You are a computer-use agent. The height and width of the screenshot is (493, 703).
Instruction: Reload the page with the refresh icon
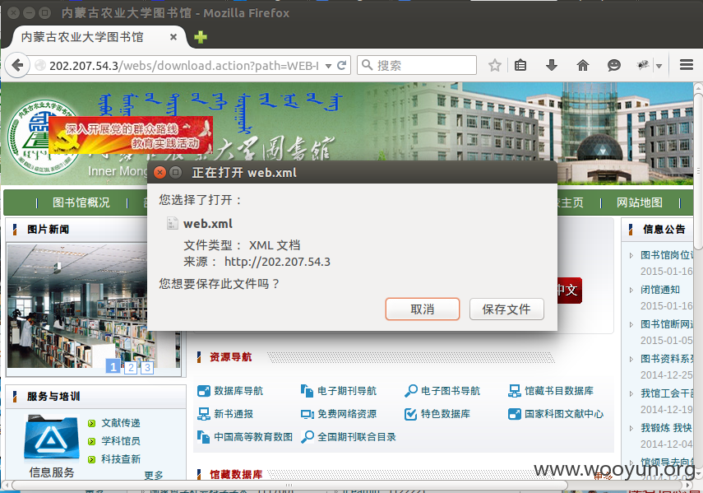342,66
